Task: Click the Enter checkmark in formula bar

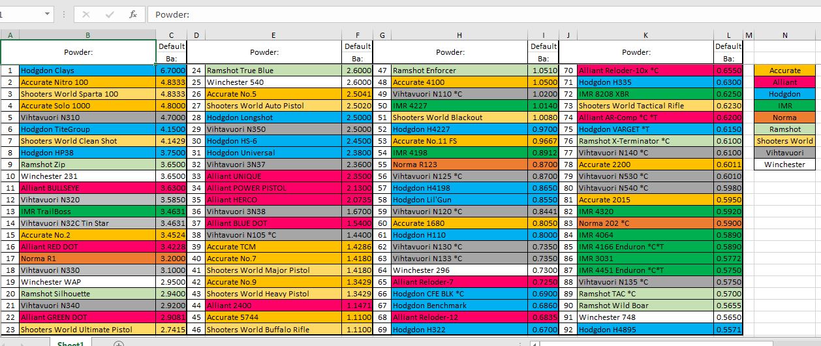Action: tap(110, 14)
